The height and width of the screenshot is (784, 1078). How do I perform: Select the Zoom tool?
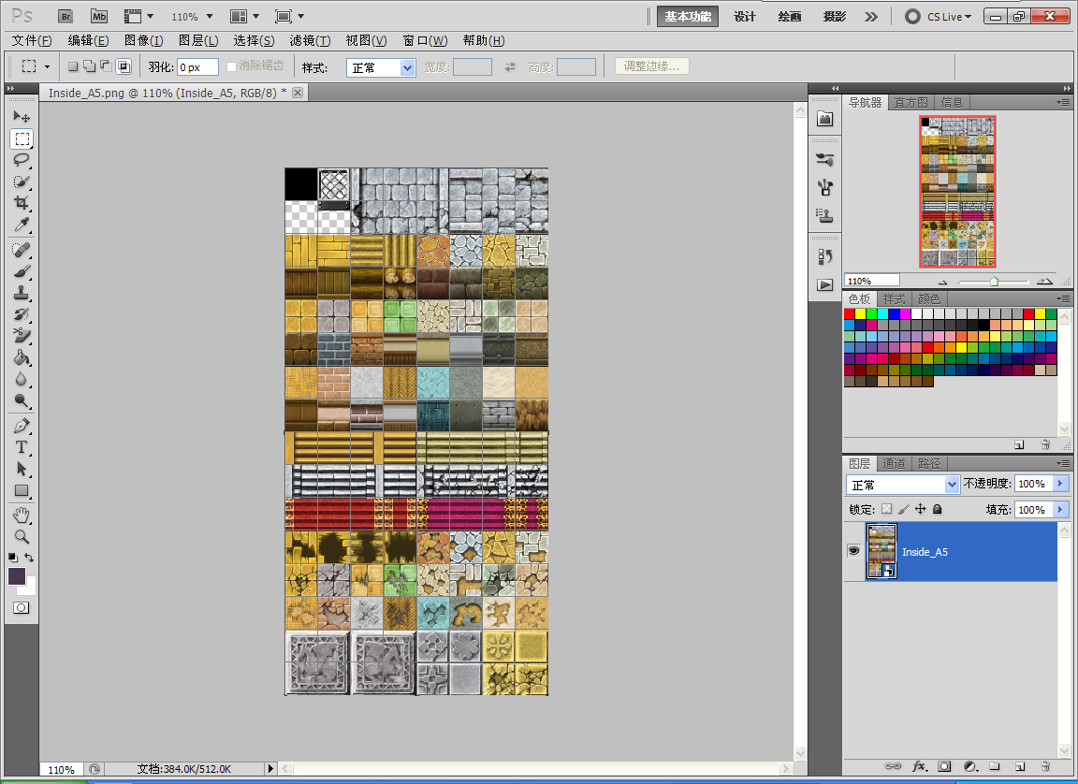[22, 537]
